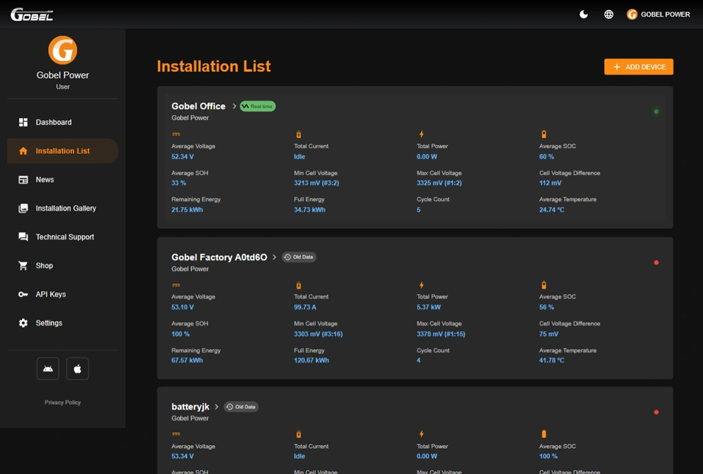
Task: Click the Android app download icon
Action: [48, 369]
